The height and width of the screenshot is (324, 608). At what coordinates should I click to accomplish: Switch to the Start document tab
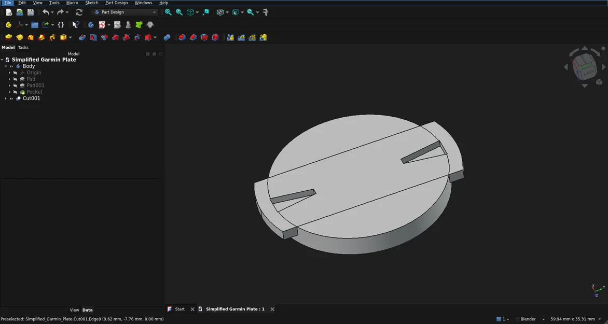pyautogui.click(x=179, y=309)
